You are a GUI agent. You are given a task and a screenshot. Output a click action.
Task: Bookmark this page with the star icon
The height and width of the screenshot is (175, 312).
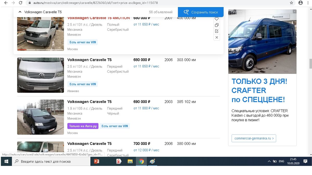291,3
